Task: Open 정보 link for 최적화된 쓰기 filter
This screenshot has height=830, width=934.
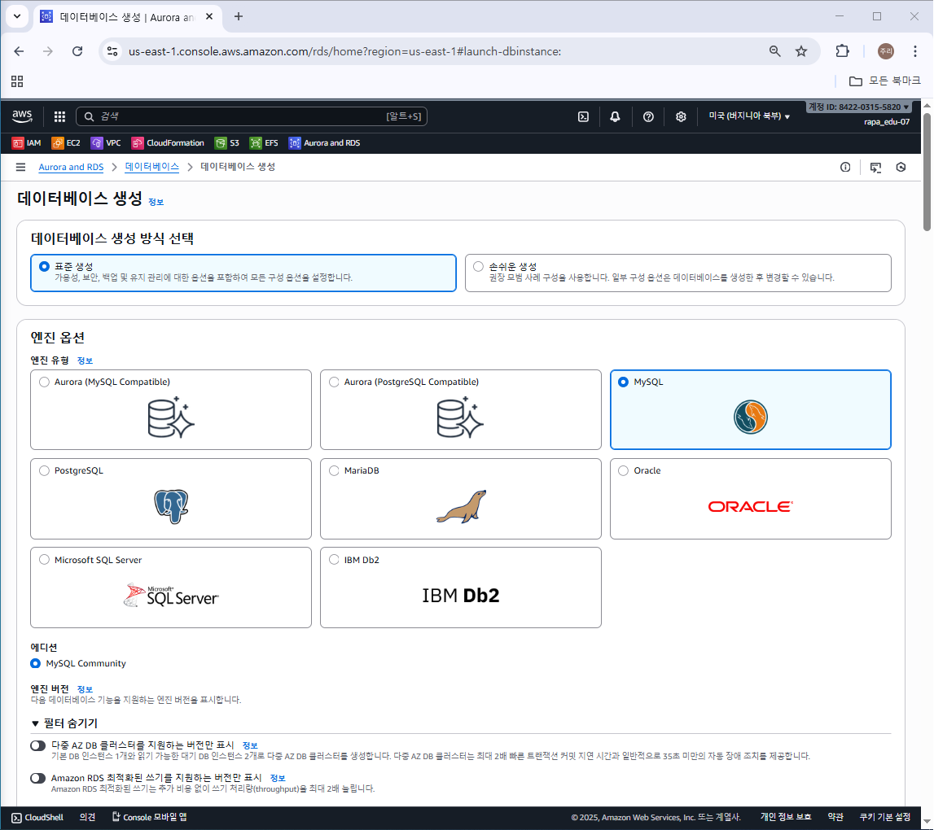Action: point(278,778)
